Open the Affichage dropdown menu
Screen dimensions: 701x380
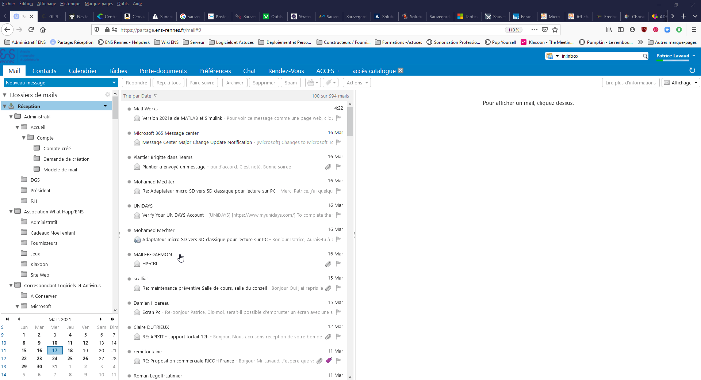coord(681,83)
